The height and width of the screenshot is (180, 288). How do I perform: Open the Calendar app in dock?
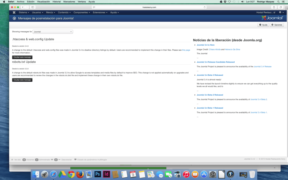pyautogui.click(x=133, y=174)
